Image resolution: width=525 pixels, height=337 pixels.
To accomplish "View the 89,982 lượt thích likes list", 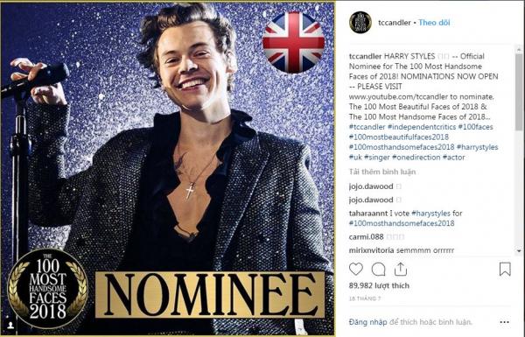I will coord(379,285).
